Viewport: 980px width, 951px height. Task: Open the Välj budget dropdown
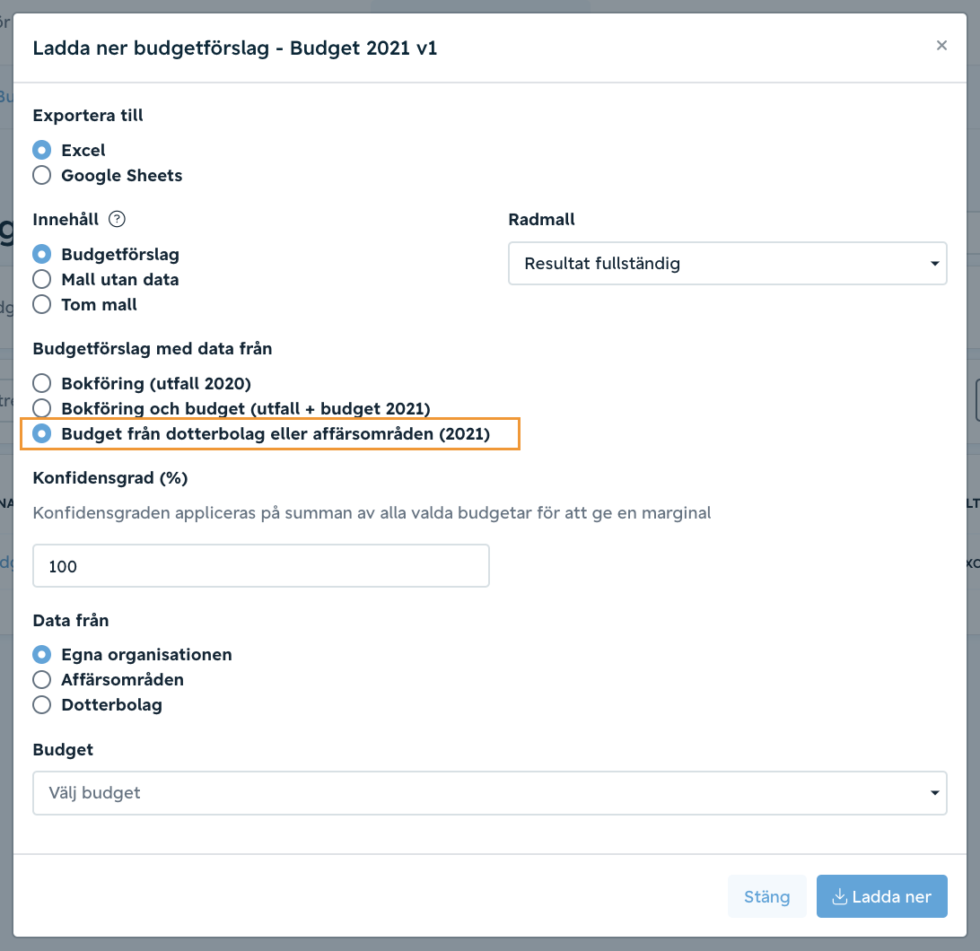[490, 792]
